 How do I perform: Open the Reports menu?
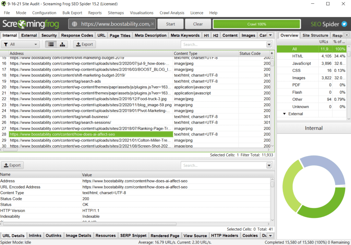click(95, 13)
